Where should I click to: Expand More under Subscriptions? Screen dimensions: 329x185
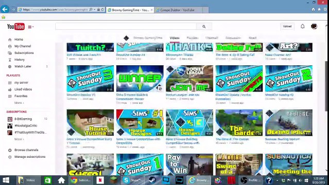[19, 139]
